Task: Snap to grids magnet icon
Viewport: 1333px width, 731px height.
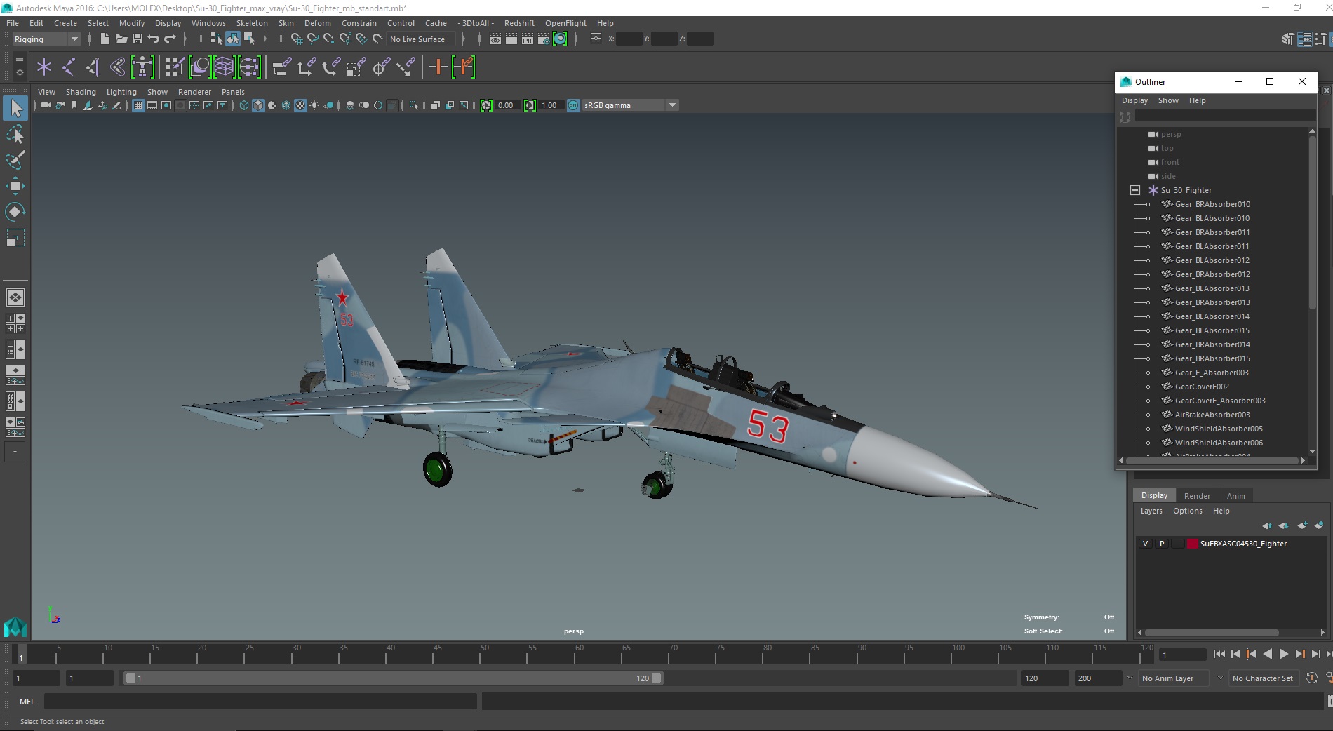Action: point(297,39)
